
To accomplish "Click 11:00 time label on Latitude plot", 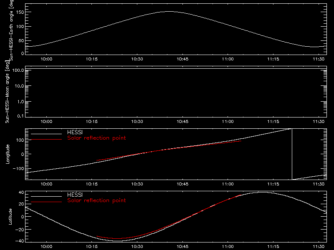I will [x=228, y=247].
